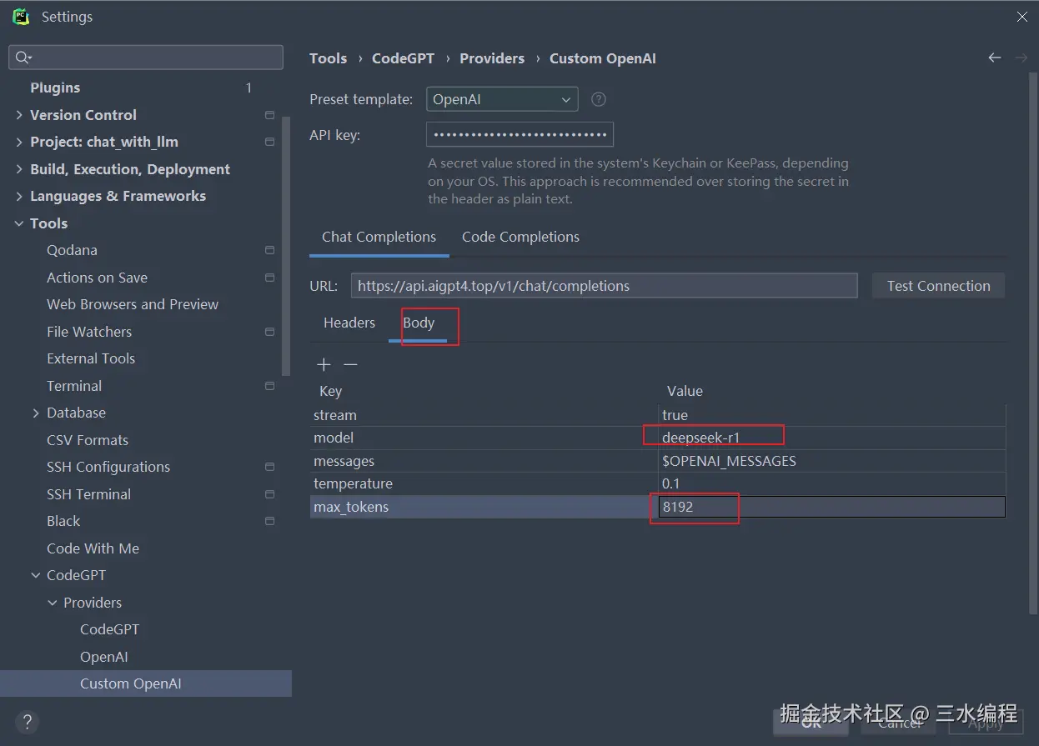Select CSV Formats in the tree

coord(88,440)
